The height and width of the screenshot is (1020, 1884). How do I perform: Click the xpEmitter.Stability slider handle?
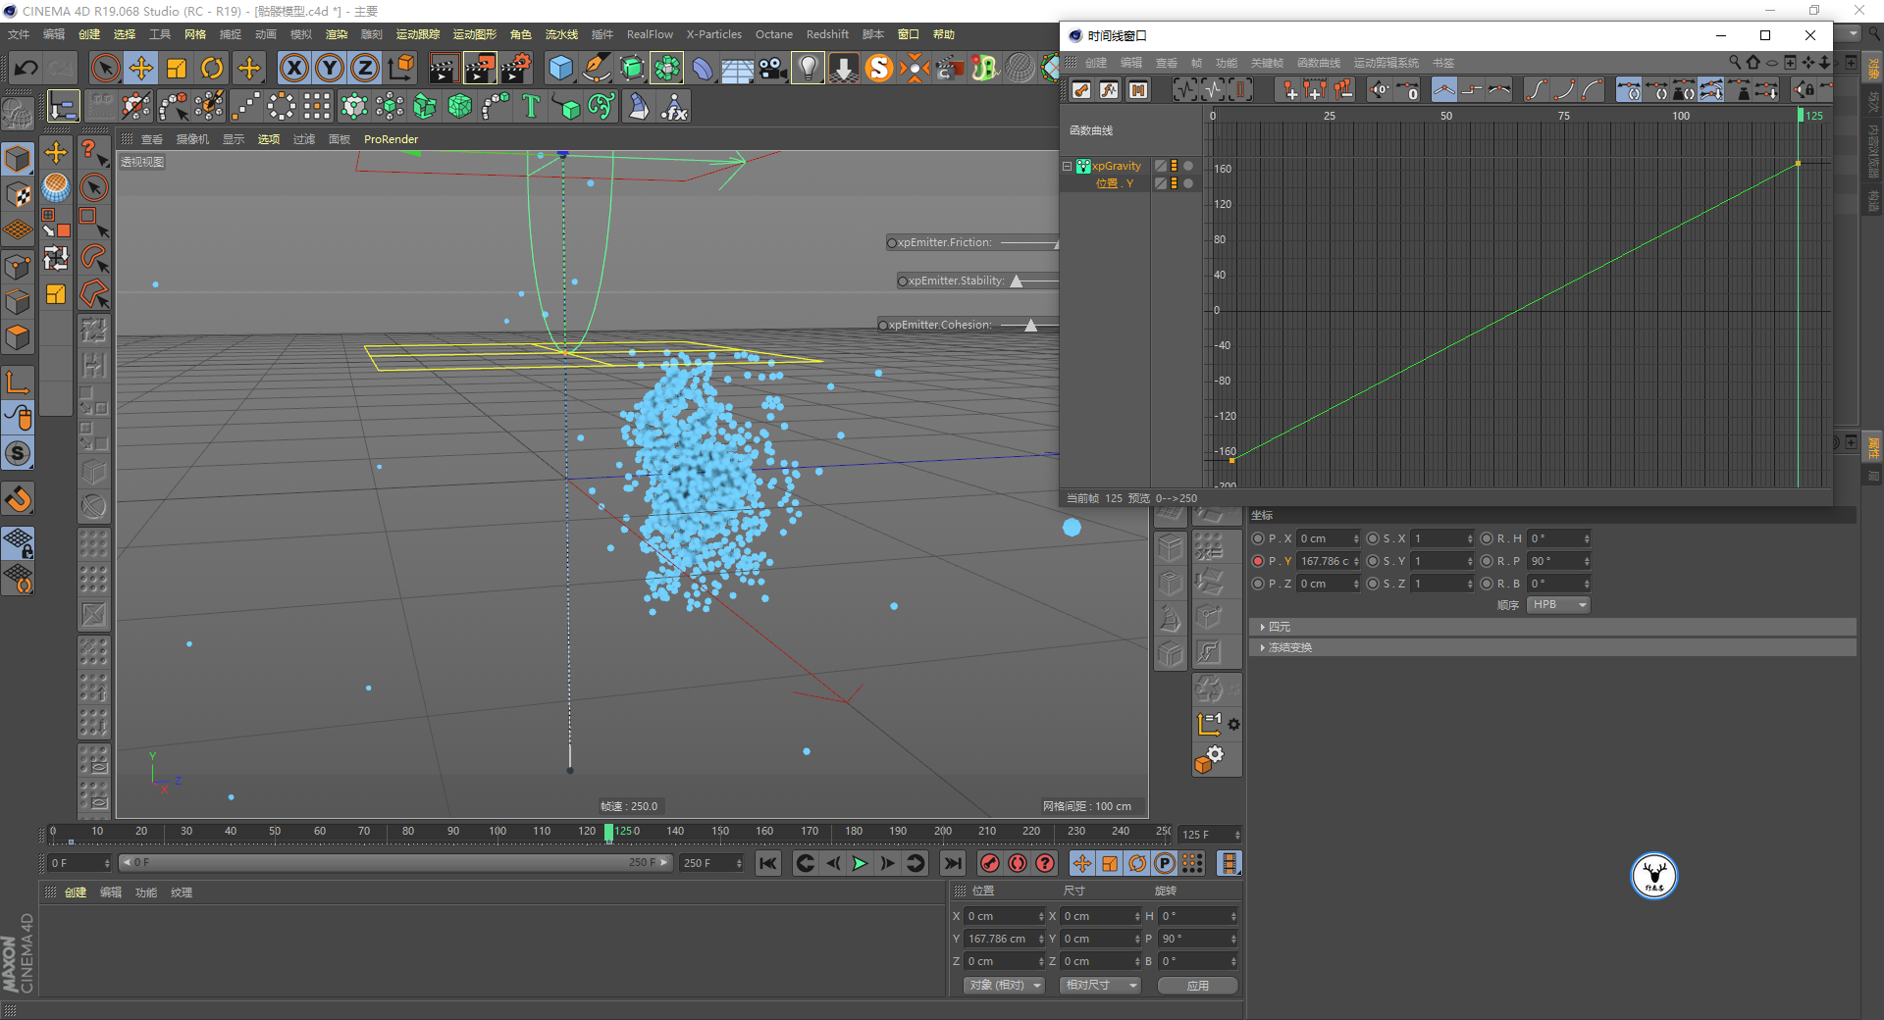point(1017,281)
